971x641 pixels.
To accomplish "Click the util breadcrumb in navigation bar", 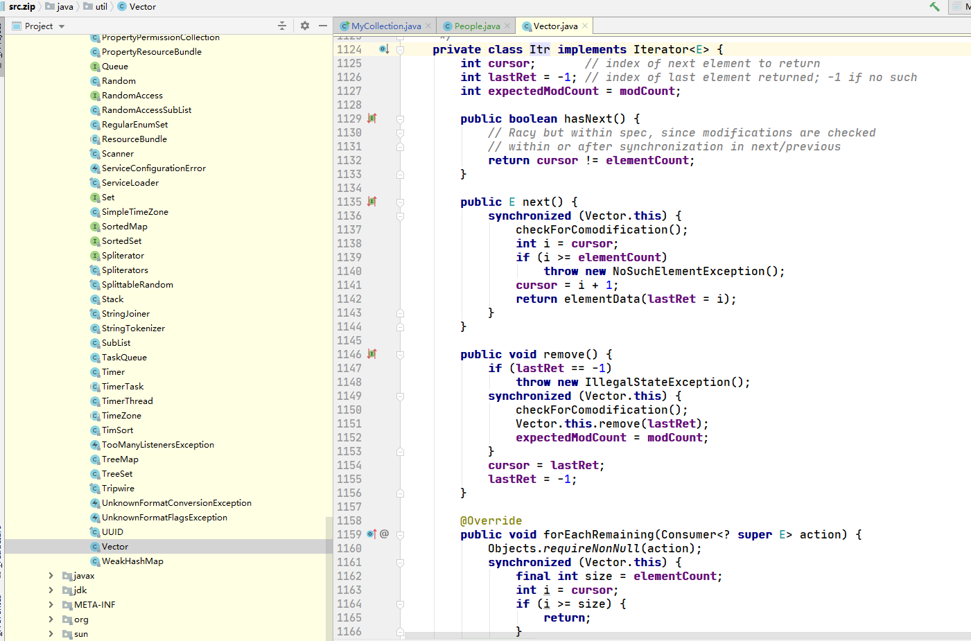I will tap(101, 7).
